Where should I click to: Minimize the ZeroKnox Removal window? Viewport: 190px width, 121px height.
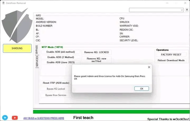(x=167, y=3)
